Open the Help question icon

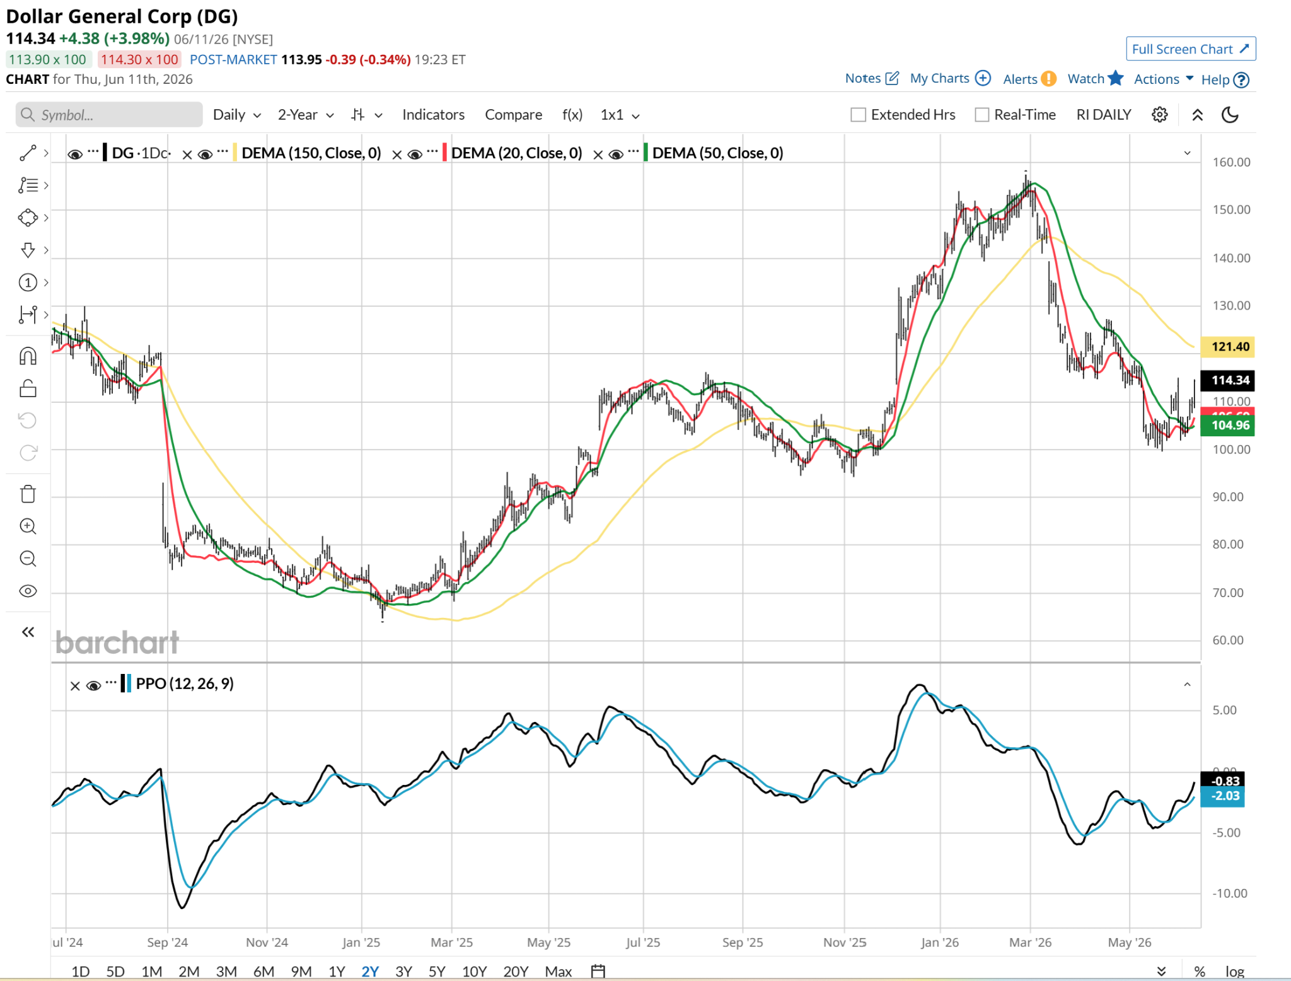[1241, 79]
